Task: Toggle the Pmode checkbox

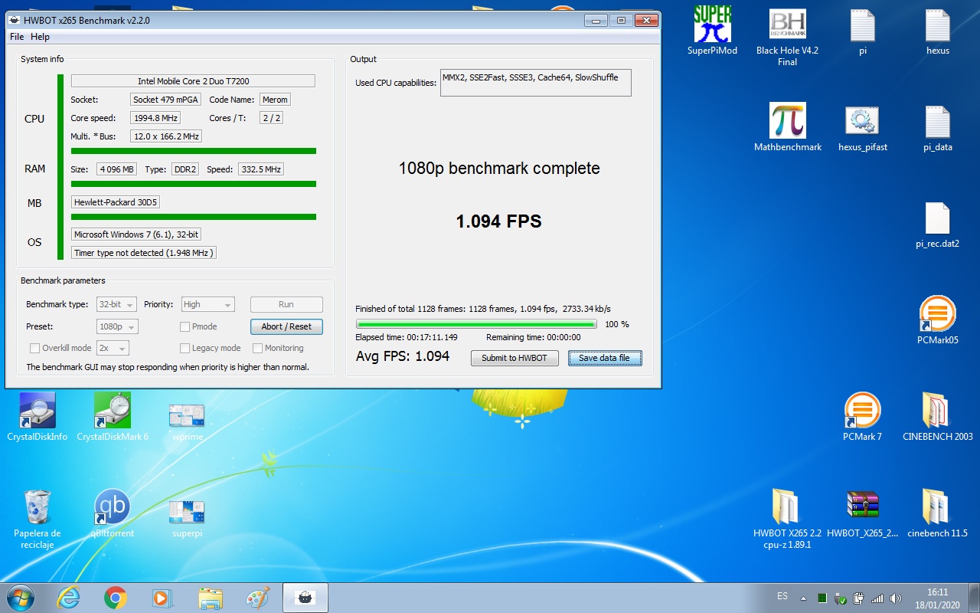Action: 185,326
